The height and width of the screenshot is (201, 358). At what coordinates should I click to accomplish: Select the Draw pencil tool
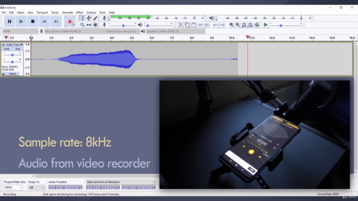tap(95, 18)
